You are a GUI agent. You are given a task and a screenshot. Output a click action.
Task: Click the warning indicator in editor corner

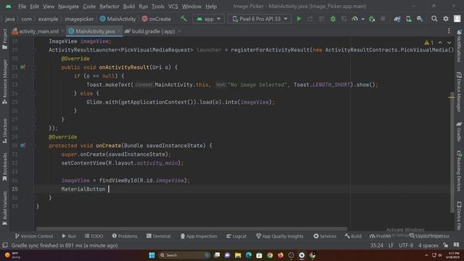pyautogui.click(x=428, y=43)
